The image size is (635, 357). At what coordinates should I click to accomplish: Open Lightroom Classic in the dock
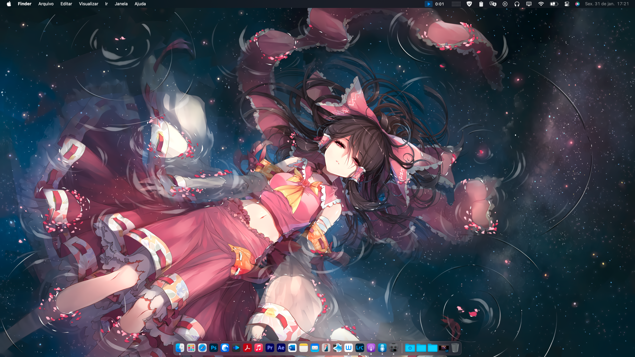(360, 348)
